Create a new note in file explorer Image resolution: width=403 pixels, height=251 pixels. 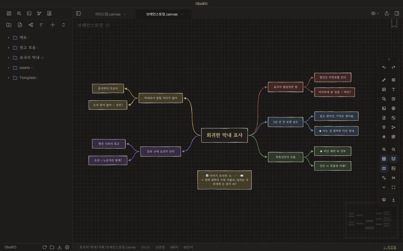pyautogui.click(x=20, y=25)
